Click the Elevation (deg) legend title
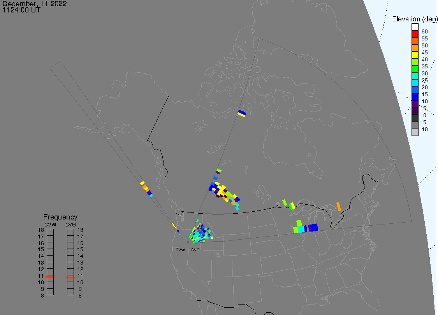Screen dimensions: 438x315 pyautogui.click(x=415, y=19)
